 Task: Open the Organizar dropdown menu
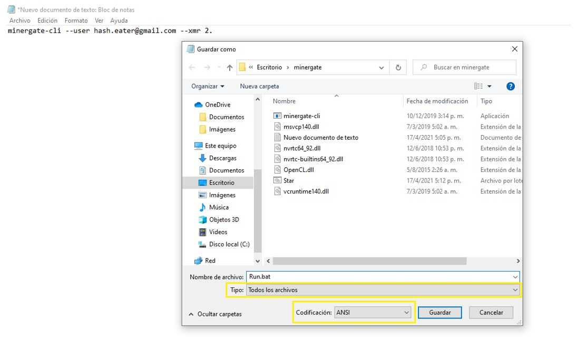click(208, 86)
